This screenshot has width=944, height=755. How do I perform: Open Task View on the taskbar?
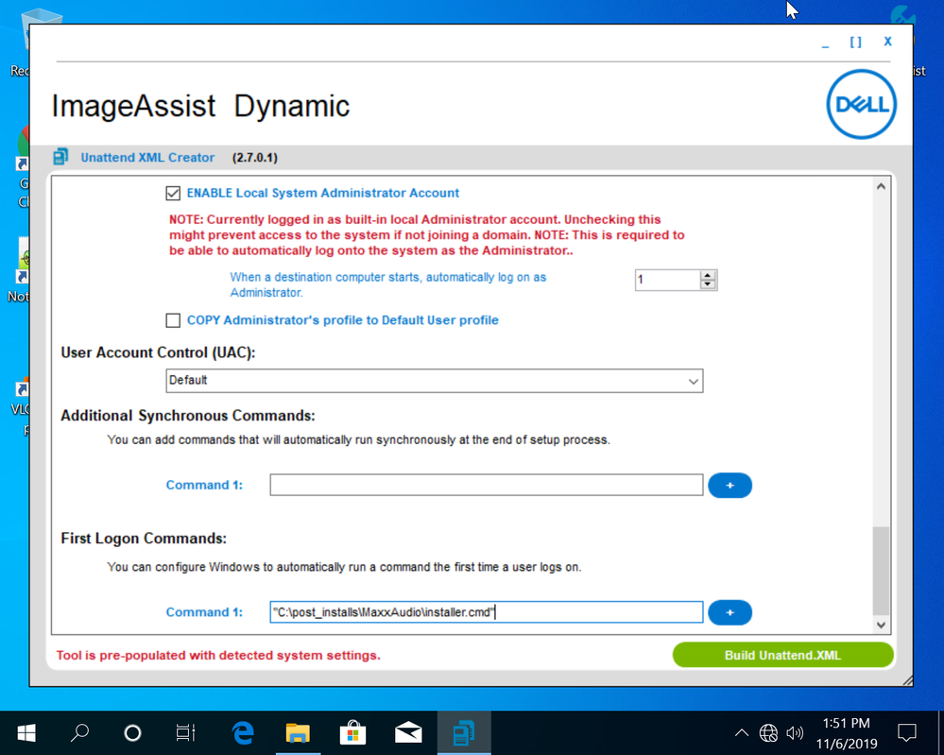pos(185,732)
